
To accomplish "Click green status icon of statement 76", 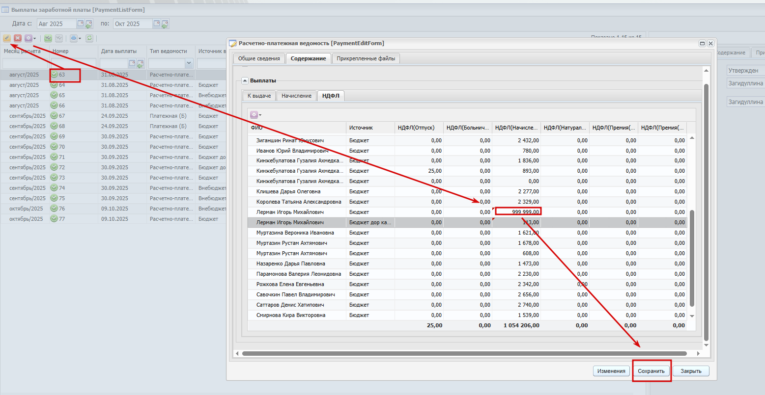I will click(54, 209).
